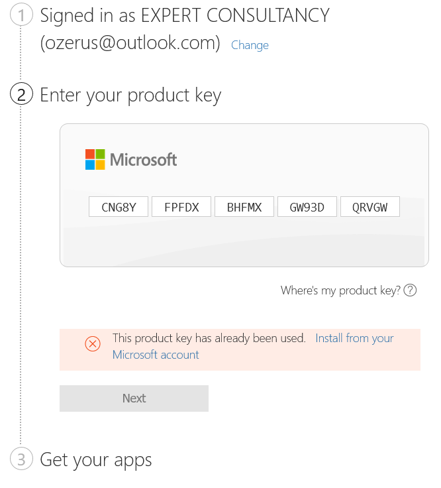Click the step 3 circle indicator
This screenshot has width=441, height=488.
tap(21, 459)
